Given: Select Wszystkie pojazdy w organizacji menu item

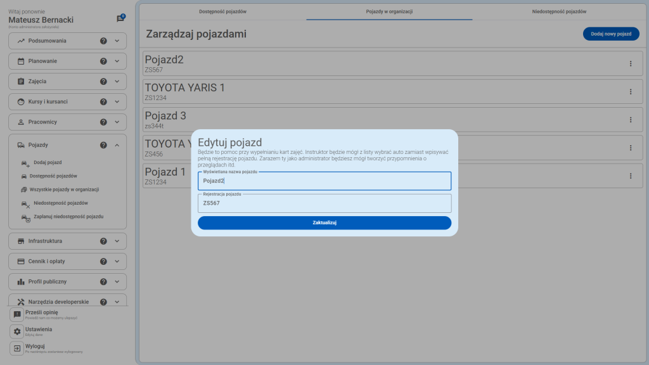Looking at the screenshot, I should (x=66, y=189).
